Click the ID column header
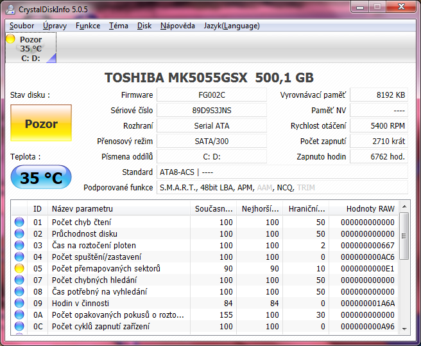This screenshot has height=346, width=421. pos(37,209)
